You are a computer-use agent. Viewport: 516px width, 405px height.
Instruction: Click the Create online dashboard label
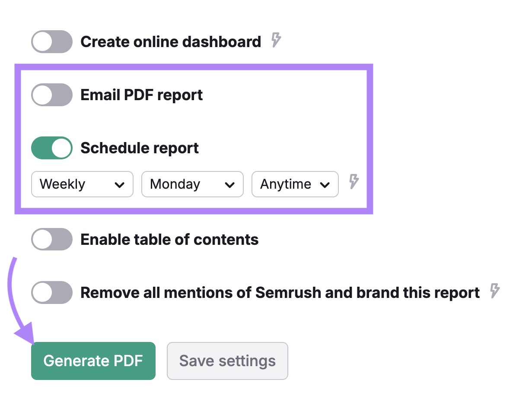point(171,41)
